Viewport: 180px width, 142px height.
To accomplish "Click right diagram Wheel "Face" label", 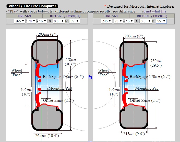I will (103, 73).
